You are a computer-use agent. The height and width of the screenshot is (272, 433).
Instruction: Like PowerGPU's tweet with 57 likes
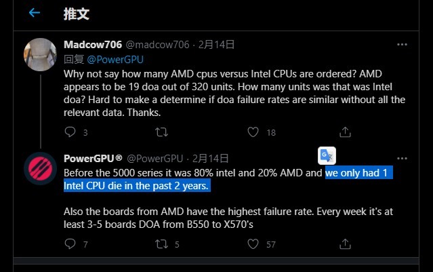(253, 244)
